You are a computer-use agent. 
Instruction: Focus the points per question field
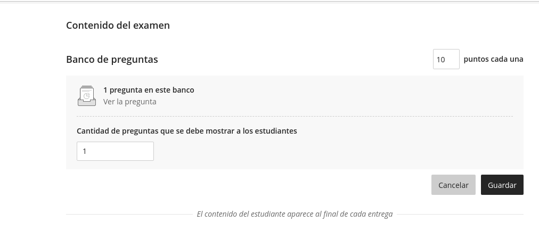tap(446, 59)
